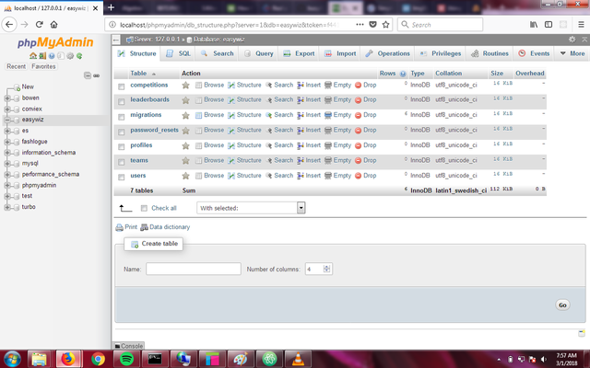Click Firefox reload page button
This screenshot has height=368, width=590.
[x=39, y=25]
